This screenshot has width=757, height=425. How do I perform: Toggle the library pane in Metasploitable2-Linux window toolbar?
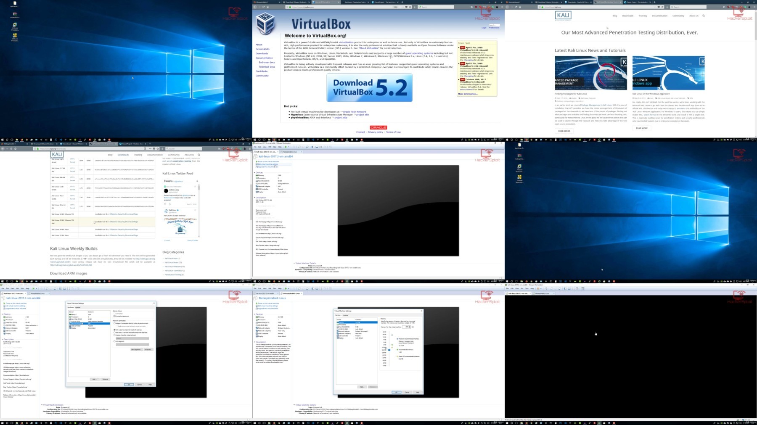tap(312, 288)
